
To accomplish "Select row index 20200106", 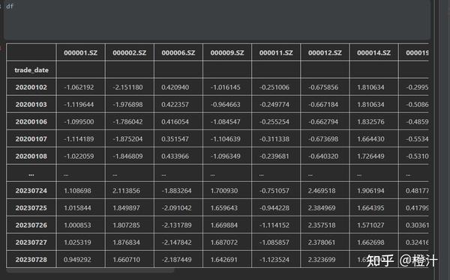I will coord(31,121).
